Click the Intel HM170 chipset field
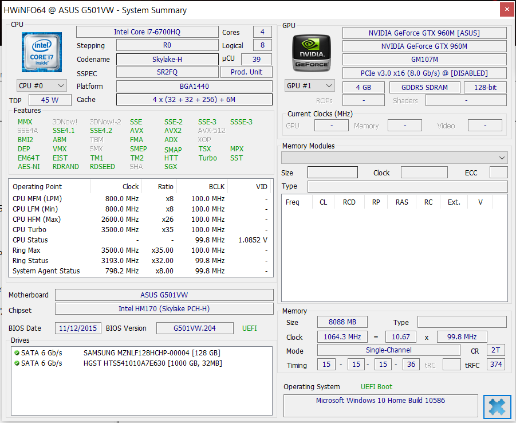Viewport: 516px width, 423px height. 164,310
